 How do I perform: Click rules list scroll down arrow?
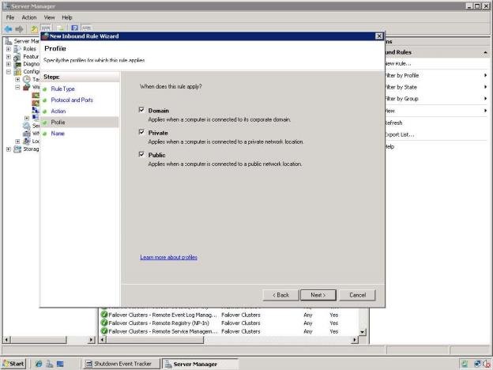tap(362, 331)
